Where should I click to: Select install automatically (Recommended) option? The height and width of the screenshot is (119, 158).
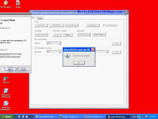11,54
